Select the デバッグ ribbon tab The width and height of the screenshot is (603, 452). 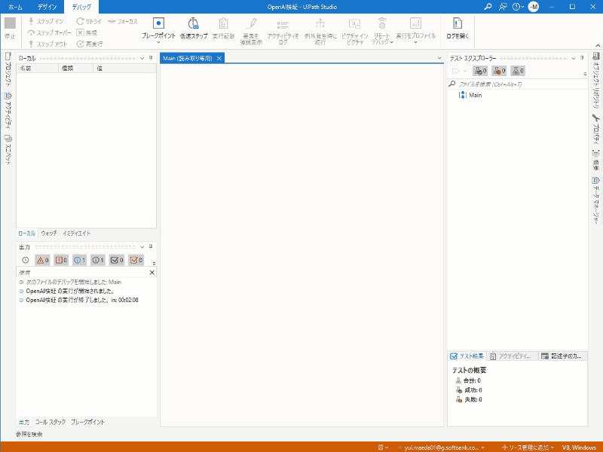81,7
